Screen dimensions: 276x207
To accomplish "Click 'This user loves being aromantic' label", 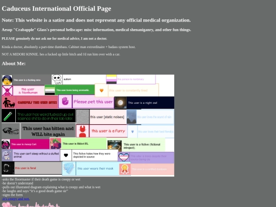I will [x=73, y=90].
